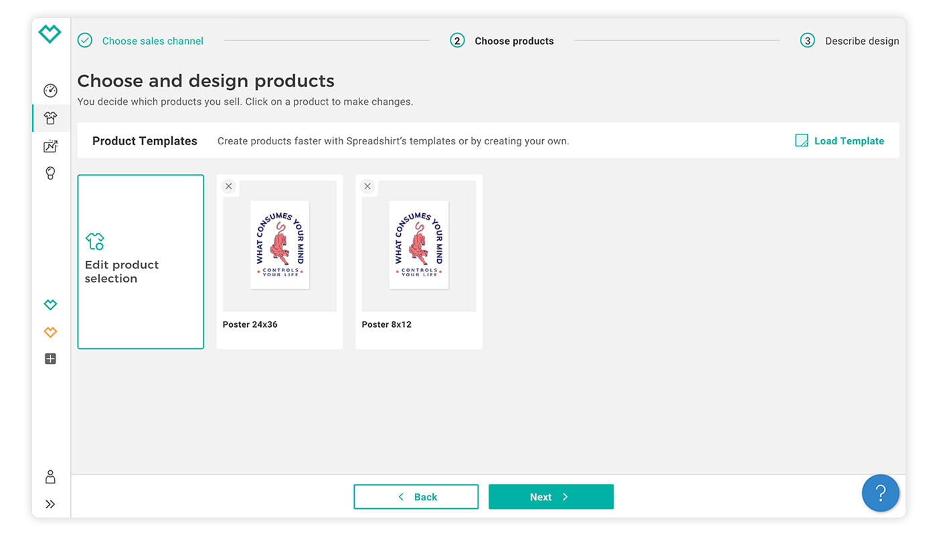Open the designs image sidebar icon
937x535 pixels.
[50, 146]
